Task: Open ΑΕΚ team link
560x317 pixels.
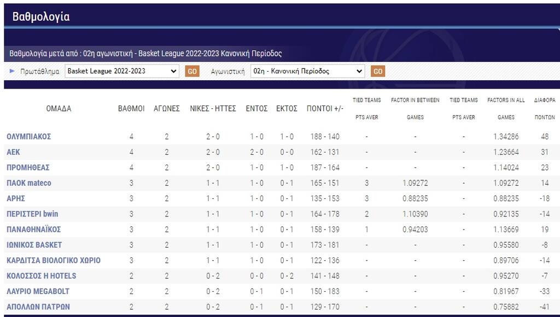Action: [13, 152]
